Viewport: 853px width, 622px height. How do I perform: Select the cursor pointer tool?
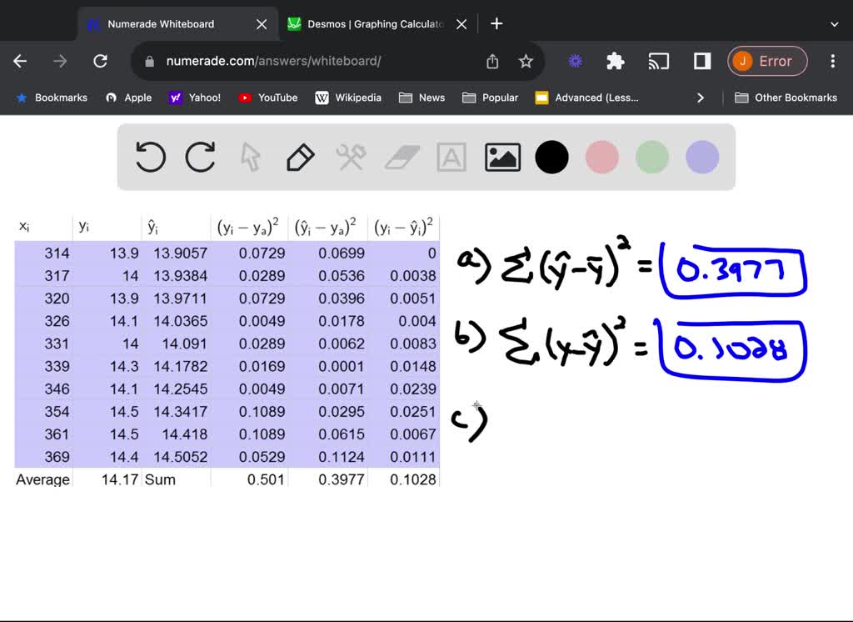(250, 157)
